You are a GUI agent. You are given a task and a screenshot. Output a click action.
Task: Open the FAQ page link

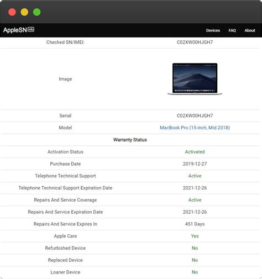tap(232, 30)
